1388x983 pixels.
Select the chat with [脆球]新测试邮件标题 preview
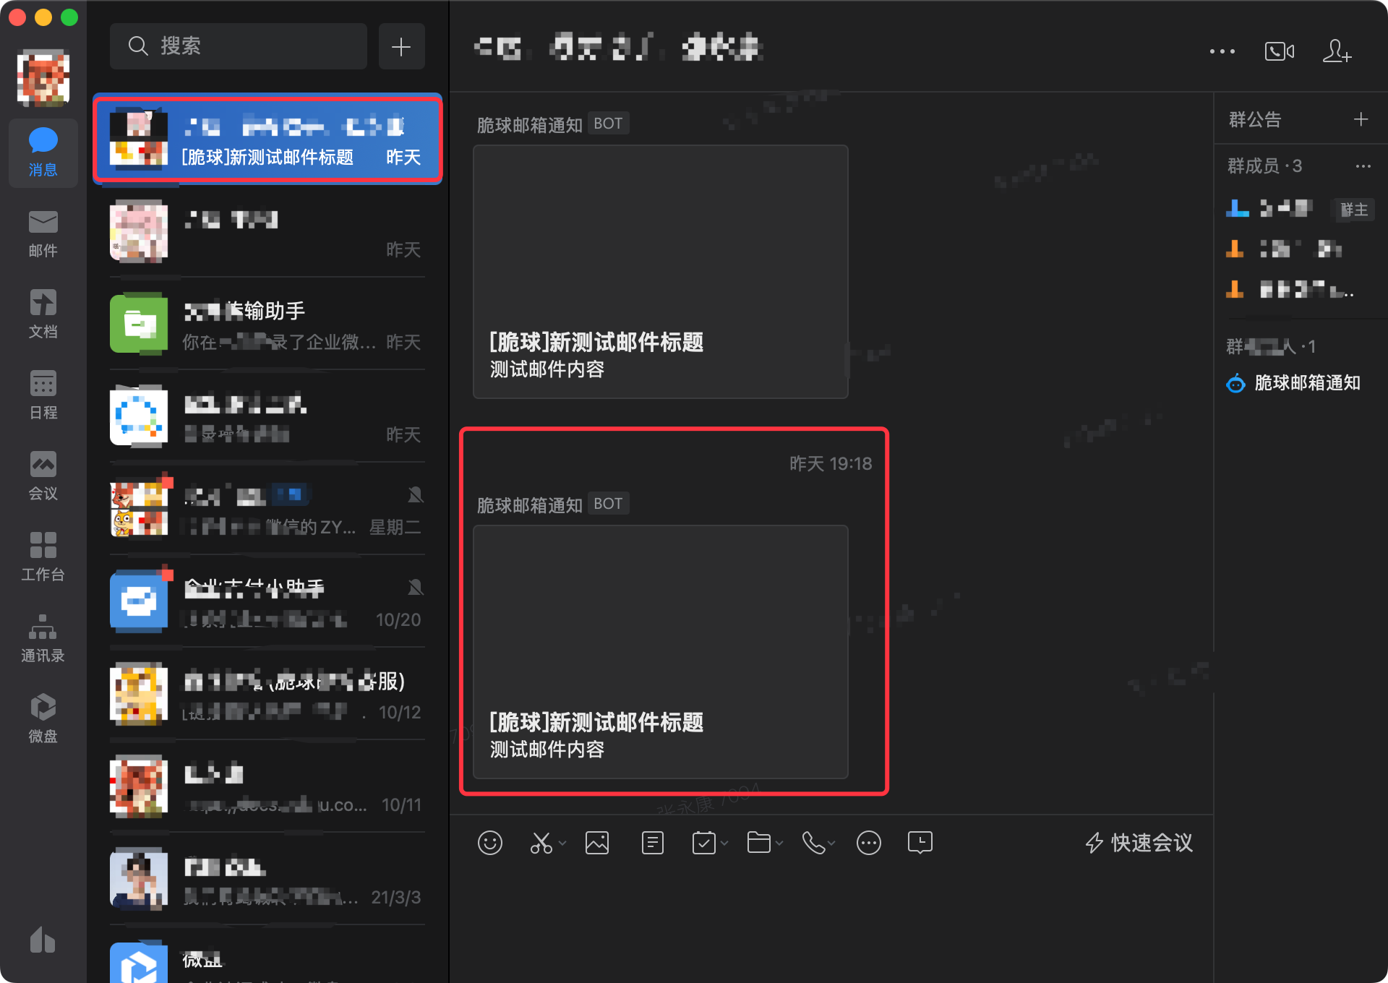tap(267, 139)
